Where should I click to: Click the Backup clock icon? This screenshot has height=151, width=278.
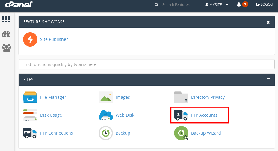pyautogui.click(x=105, y=133)
